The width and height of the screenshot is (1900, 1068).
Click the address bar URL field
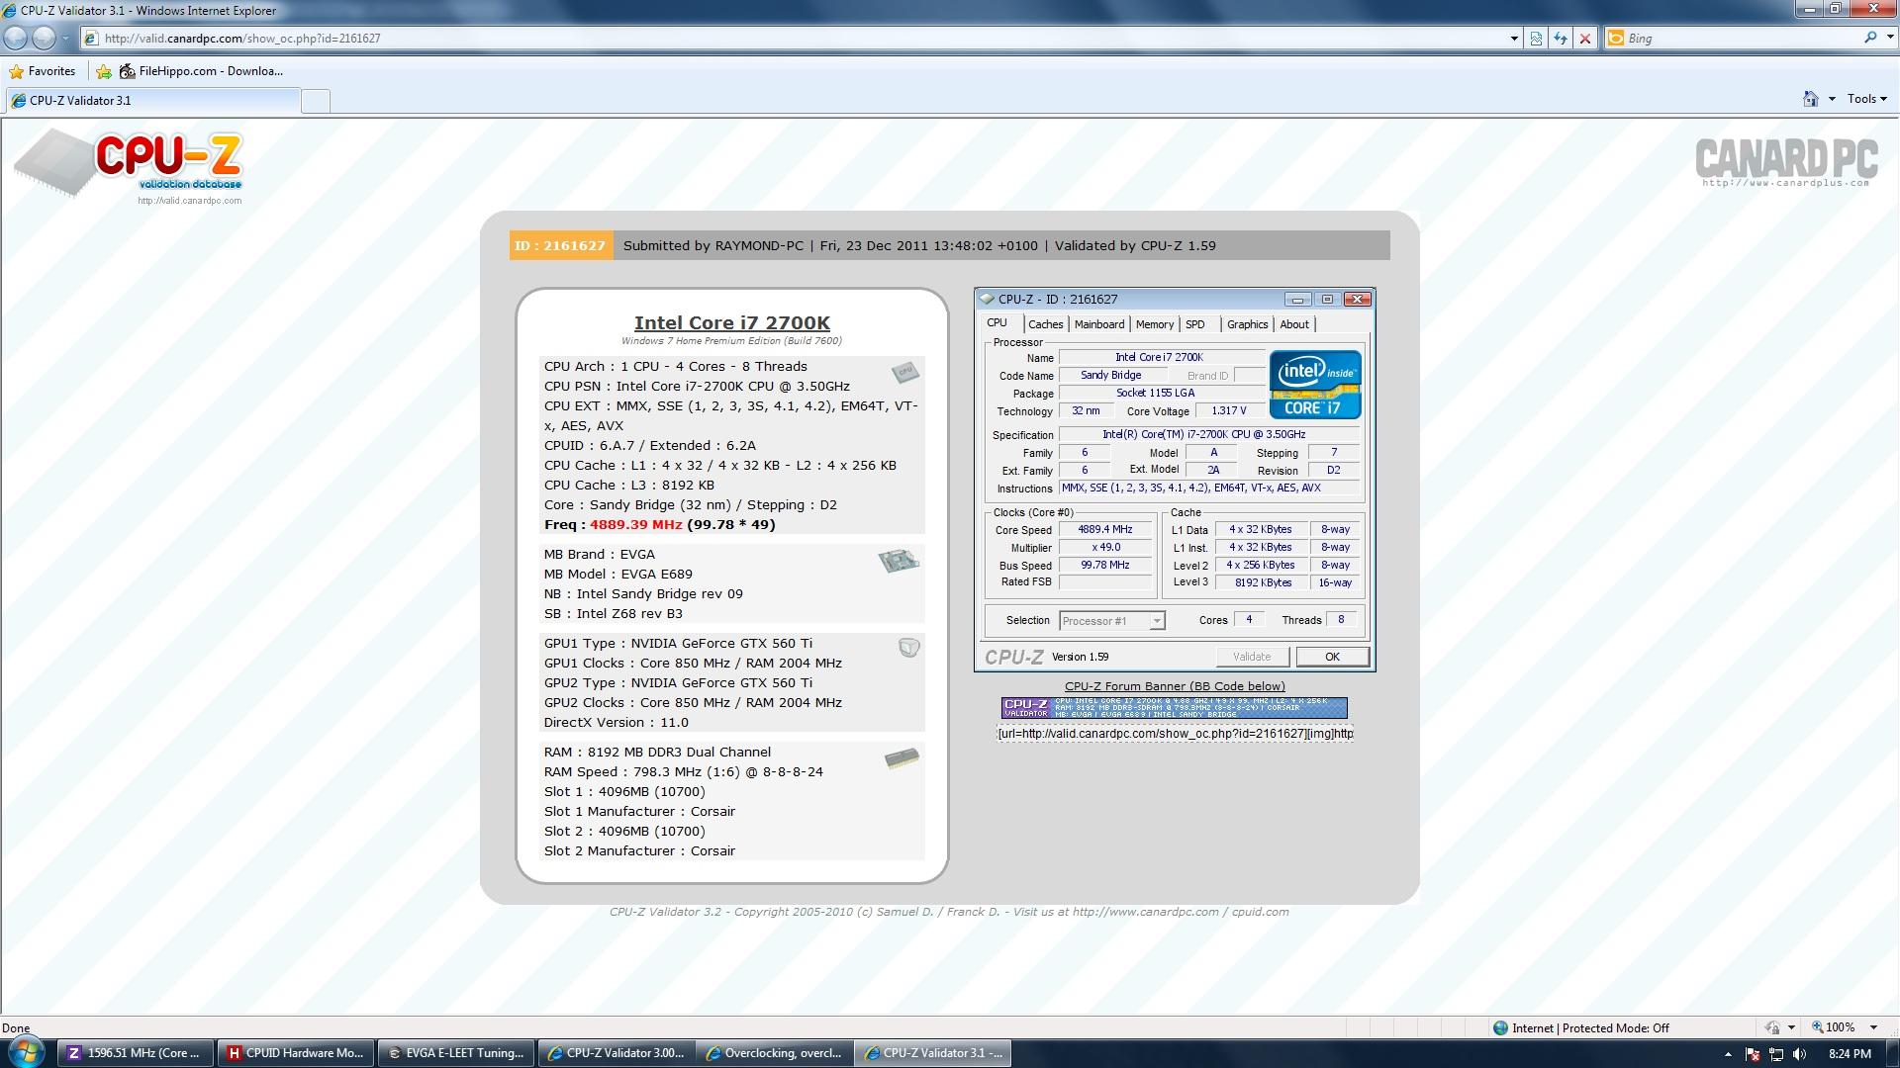(x=792, y=39)
